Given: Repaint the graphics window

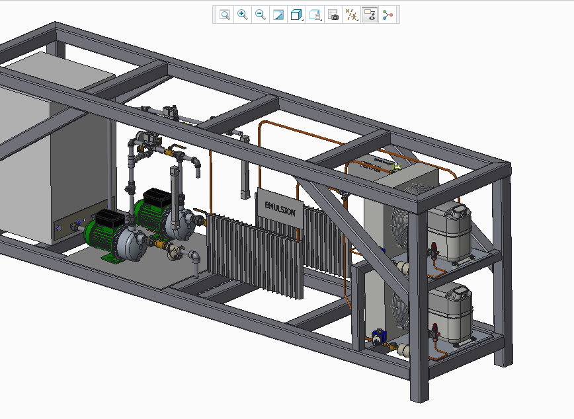Looking at the screenshot, I should click(x=278, y=15).
